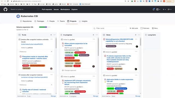The image size is (175, 98).
Task: Click assignee avatar on Allow volume expansion card
Action: pyautogui.click(x=94, y=66)
